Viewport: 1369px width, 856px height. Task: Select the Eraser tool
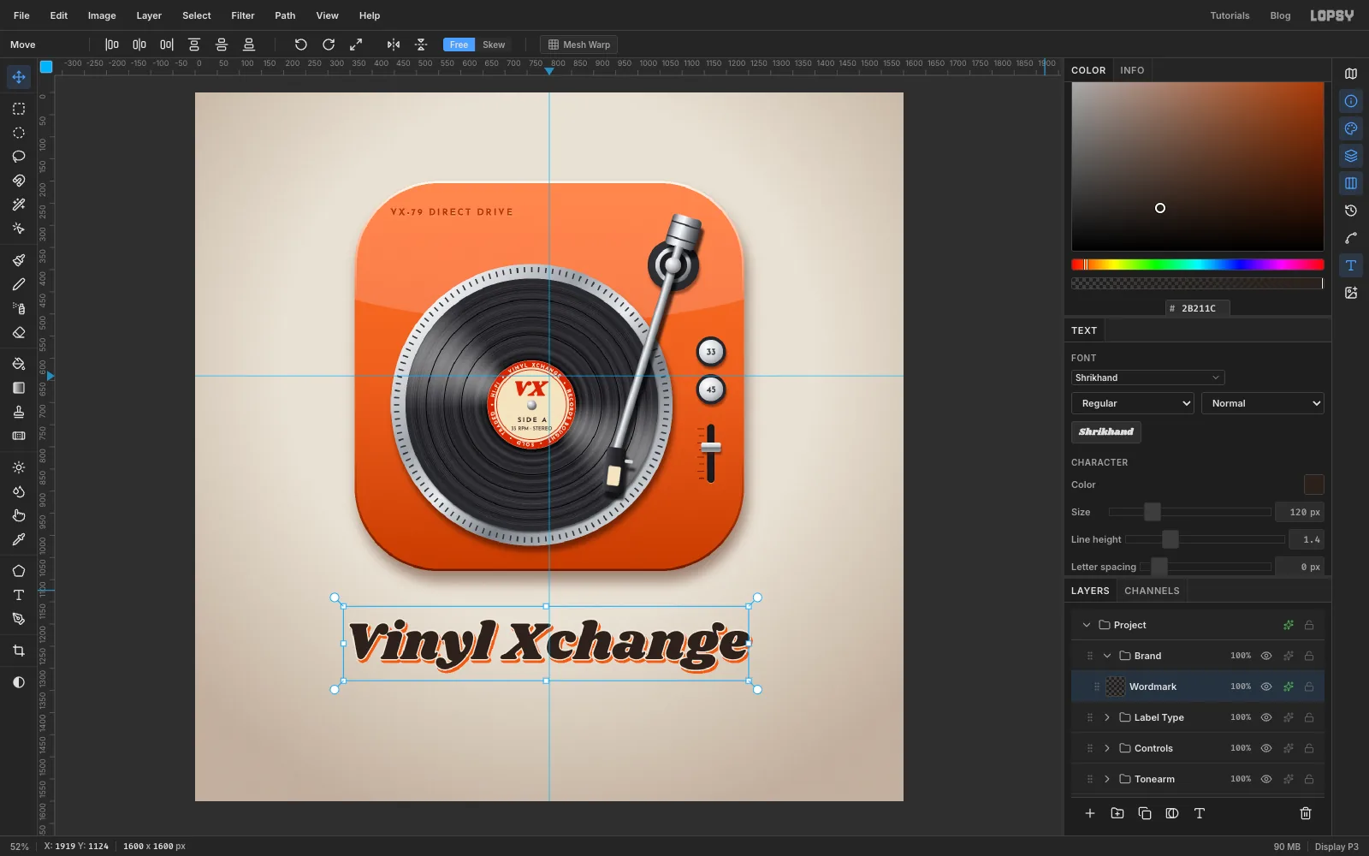coord(19,332)
